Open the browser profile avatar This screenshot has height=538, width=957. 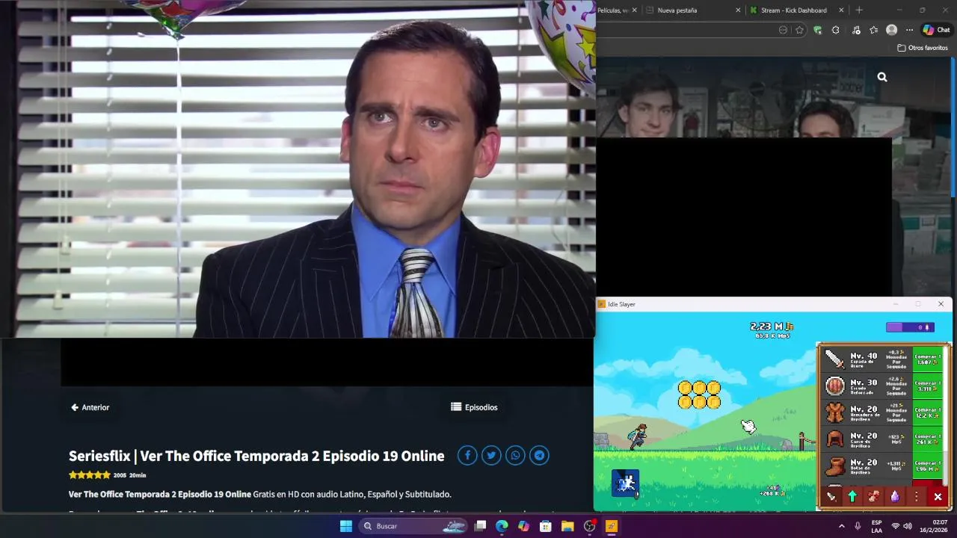pyautogui.click(x=891, y=30)
